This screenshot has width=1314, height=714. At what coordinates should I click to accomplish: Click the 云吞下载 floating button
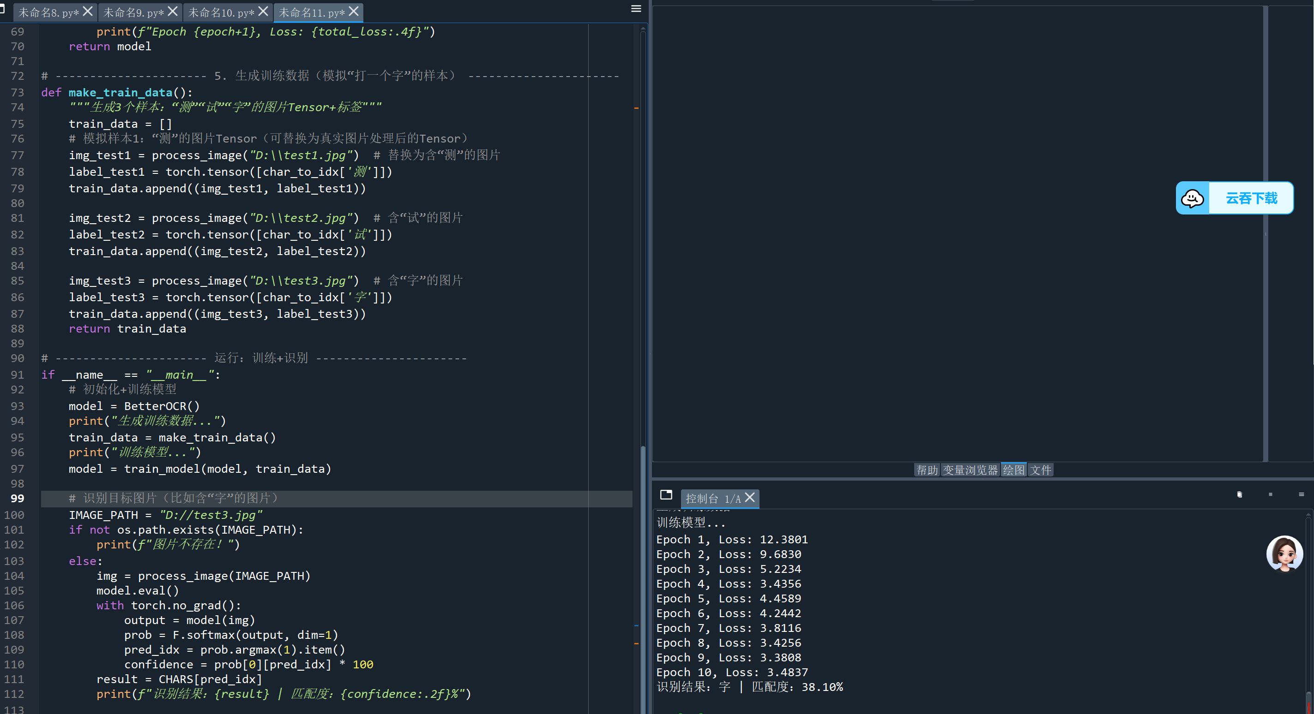[1251, 198]
